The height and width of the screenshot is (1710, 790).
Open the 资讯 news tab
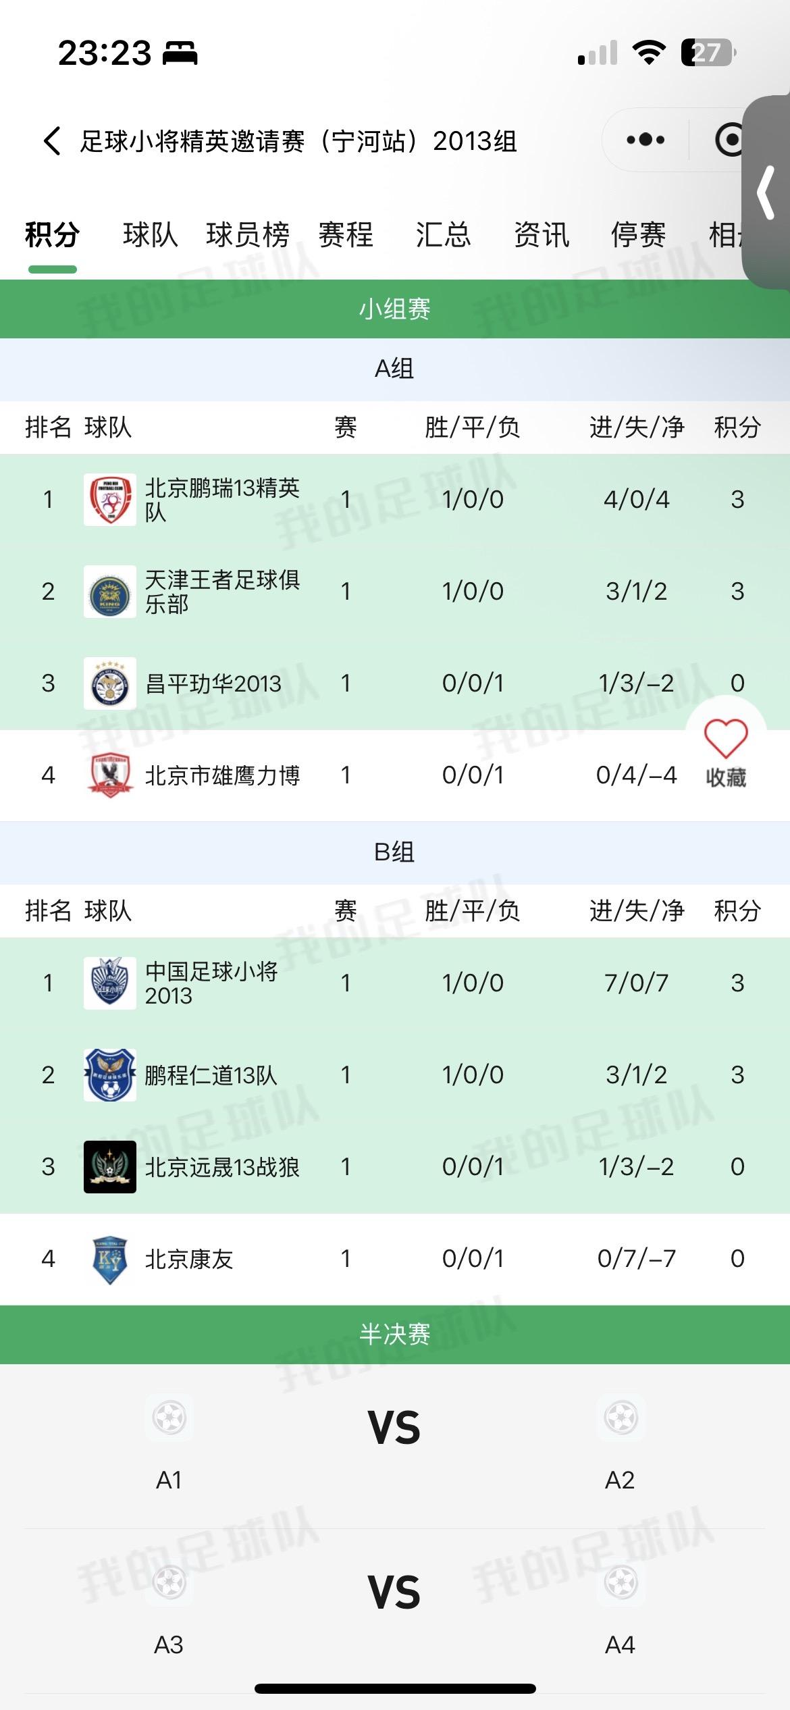(541, 235)
